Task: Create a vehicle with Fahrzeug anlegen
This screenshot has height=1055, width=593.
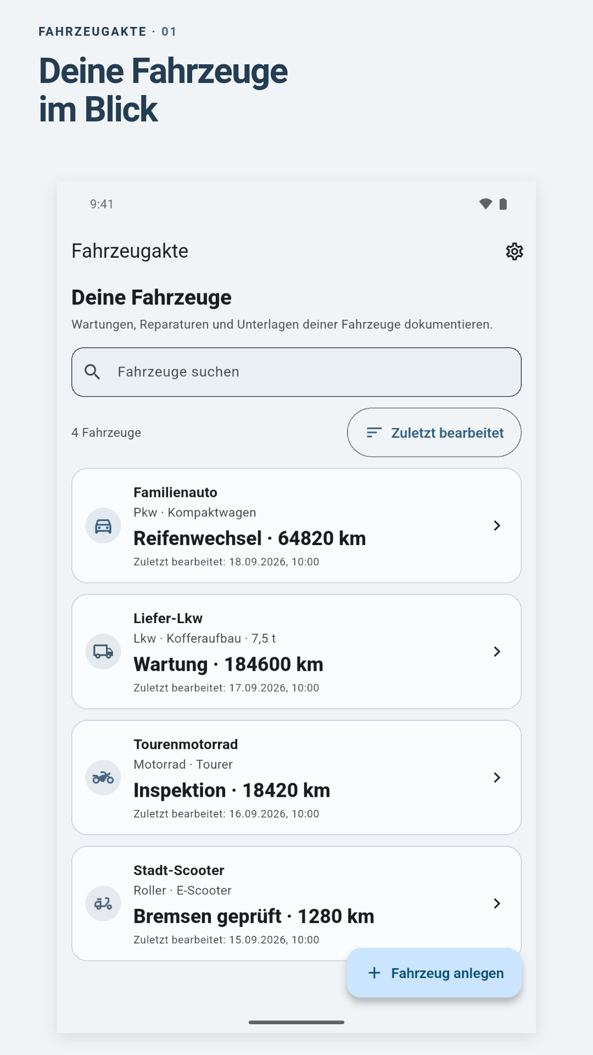Action: pos(434,973)
